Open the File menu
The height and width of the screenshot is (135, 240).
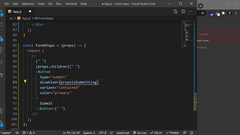(6, 4)
